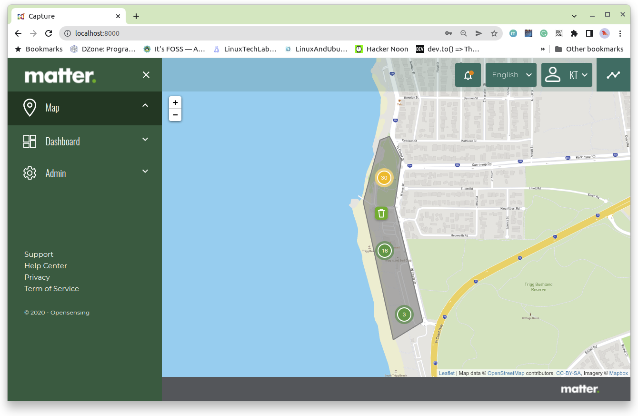The height and width of the screenshot is (416, 638).
Task: Zoom out on the map
Action: 175,115
